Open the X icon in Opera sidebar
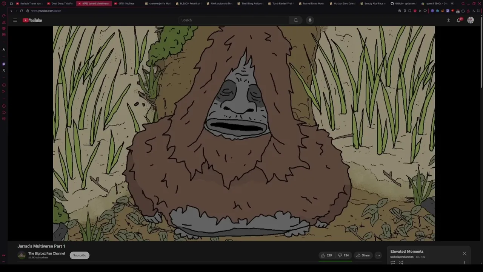Image resolution: width=483 pixels, height=272 pixels. [x=4, y=70]
